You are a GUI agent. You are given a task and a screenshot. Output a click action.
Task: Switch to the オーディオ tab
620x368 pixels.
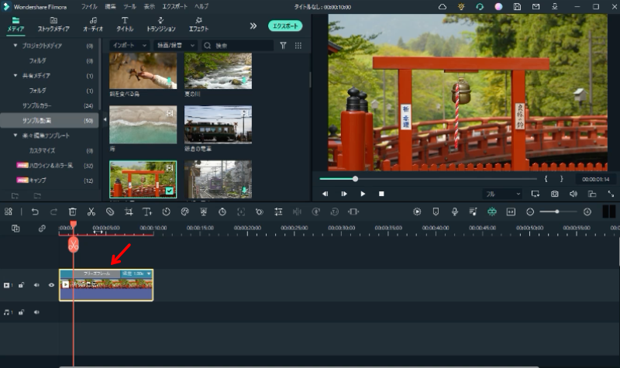coord(93,25)
